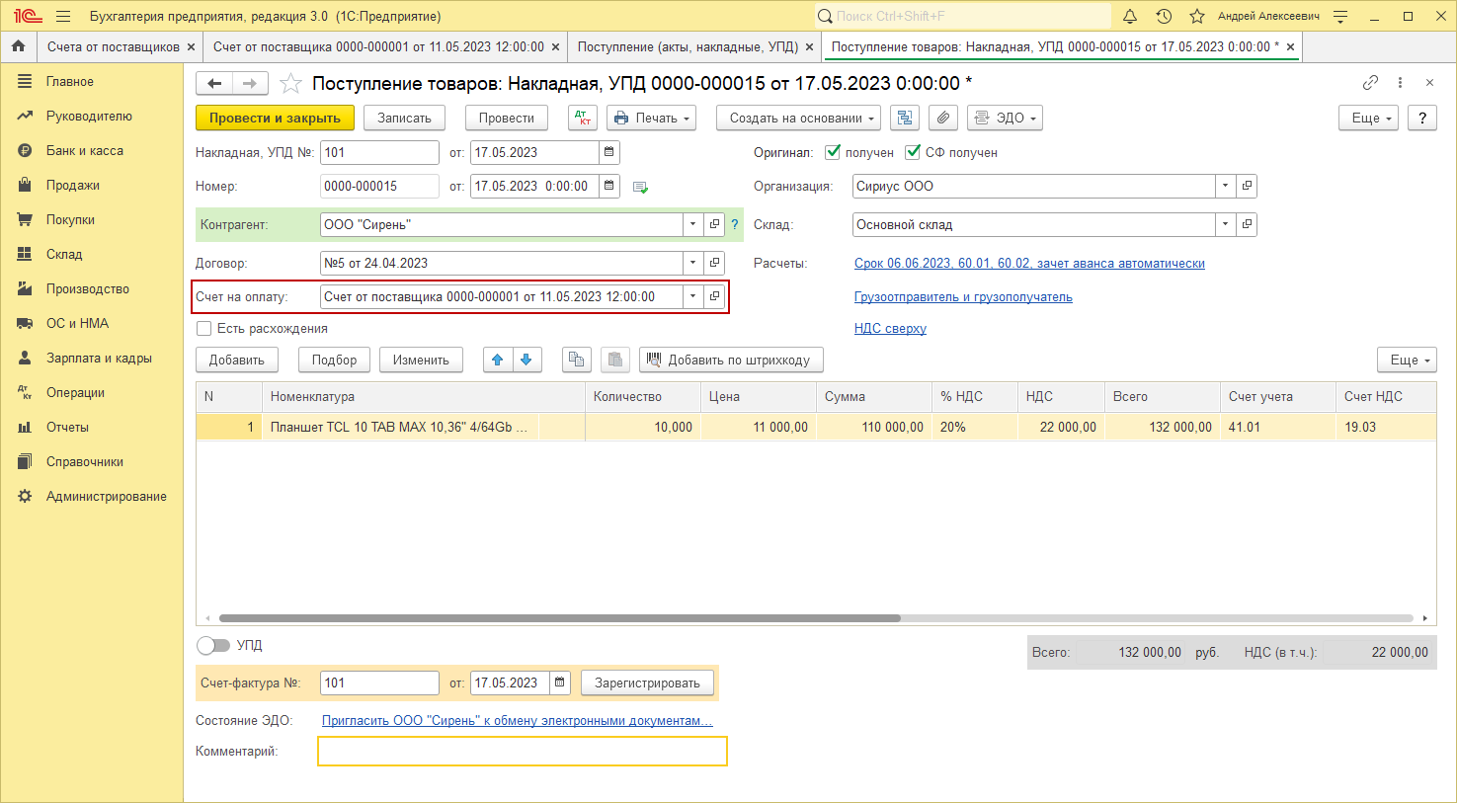
Task: Open help with the question mark button
Action: (1422, 118)
